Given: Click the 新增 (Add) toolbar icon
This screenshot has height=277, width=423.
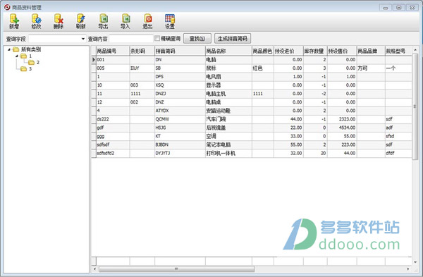Looking at the screenshot, I should 14,21.
